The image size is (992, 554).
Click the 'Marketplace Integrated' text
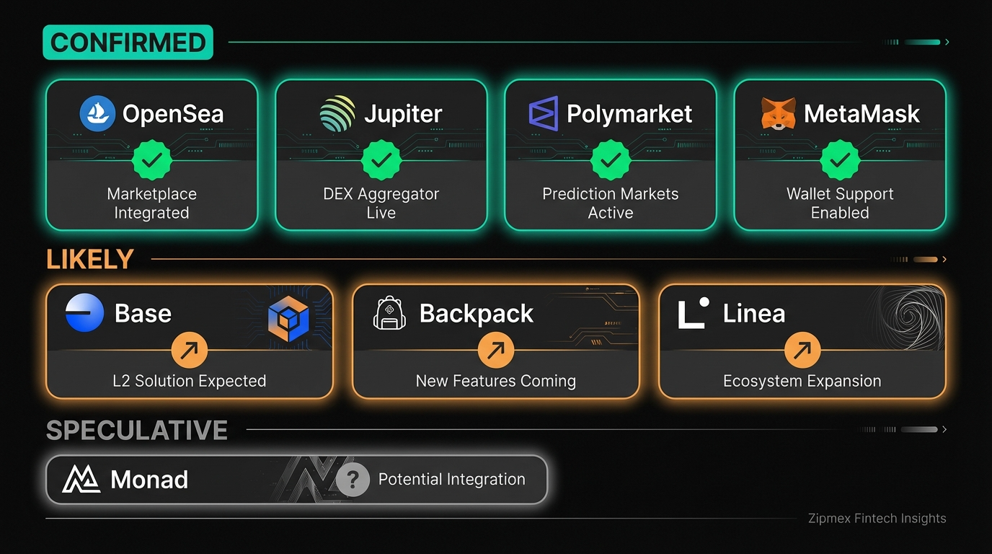[x=151, y=203]
